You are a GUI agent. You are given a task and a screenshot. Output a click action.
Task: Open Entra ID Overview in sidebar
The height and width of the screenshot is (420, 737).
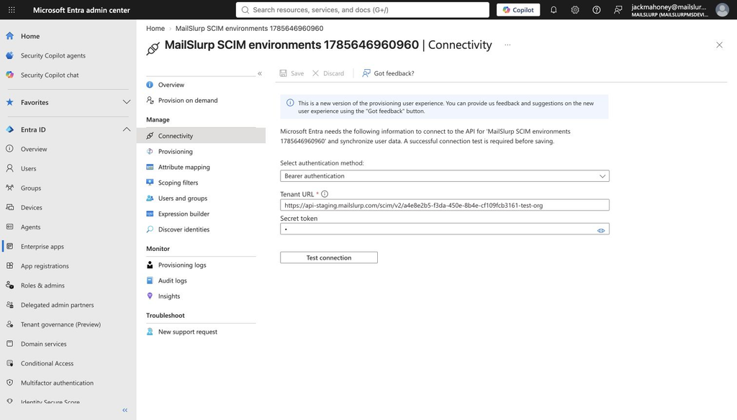tap(34, 149)
